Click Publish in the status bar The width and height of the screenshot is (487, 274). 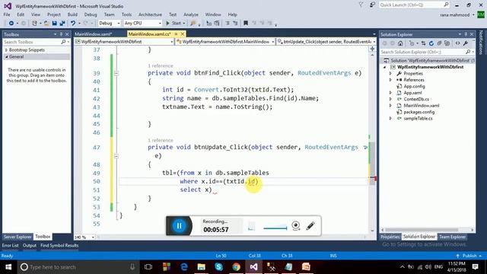[x=469, y=256]
